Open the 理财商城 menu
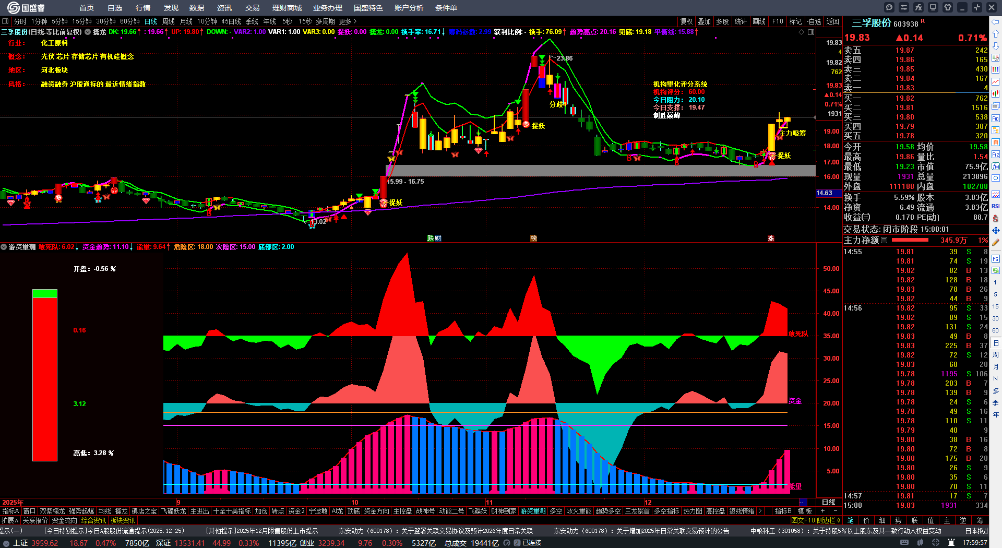The height and width of the screenshot is (548, 1002). (x=287, y=8)
